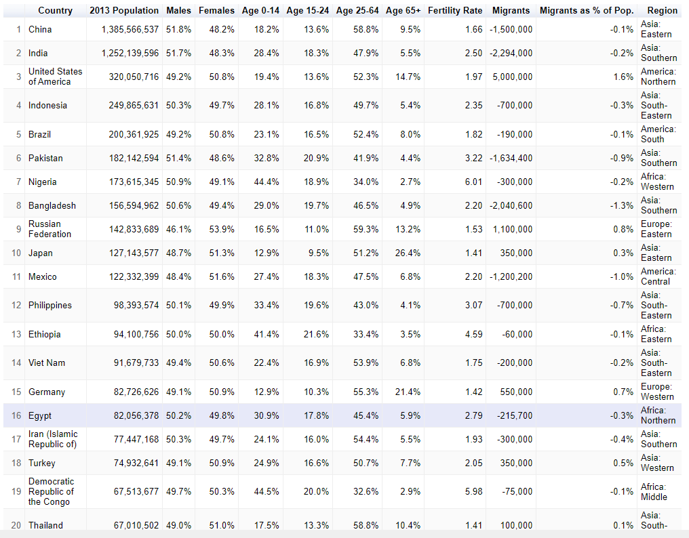Click Bangladesh's migrants value -2,040,600
Screen dimensions: 689x538
511,205
